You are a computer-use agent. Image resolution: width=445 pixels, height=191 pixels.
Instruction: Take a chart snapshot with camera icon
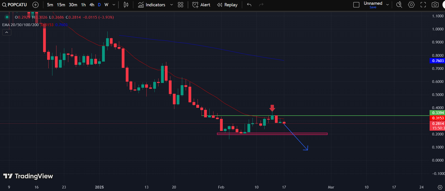tap(435, 5)
